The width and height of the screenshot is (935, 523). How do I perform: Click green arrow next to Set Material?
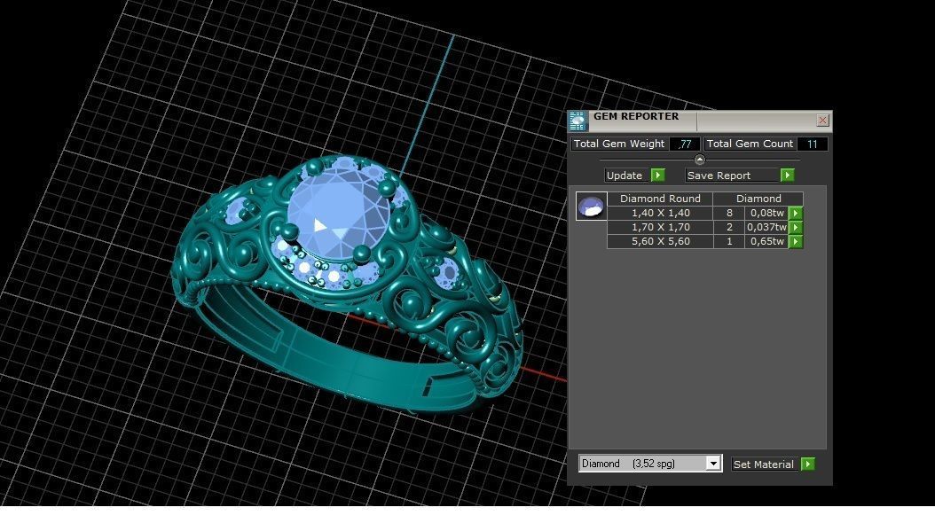(808, 464)
